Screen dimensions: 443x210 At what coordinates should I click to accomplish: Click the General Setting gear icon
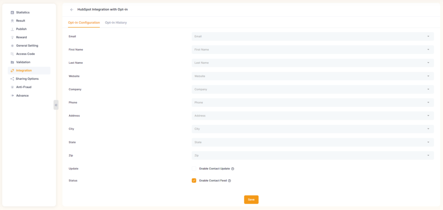coord(12,46)
